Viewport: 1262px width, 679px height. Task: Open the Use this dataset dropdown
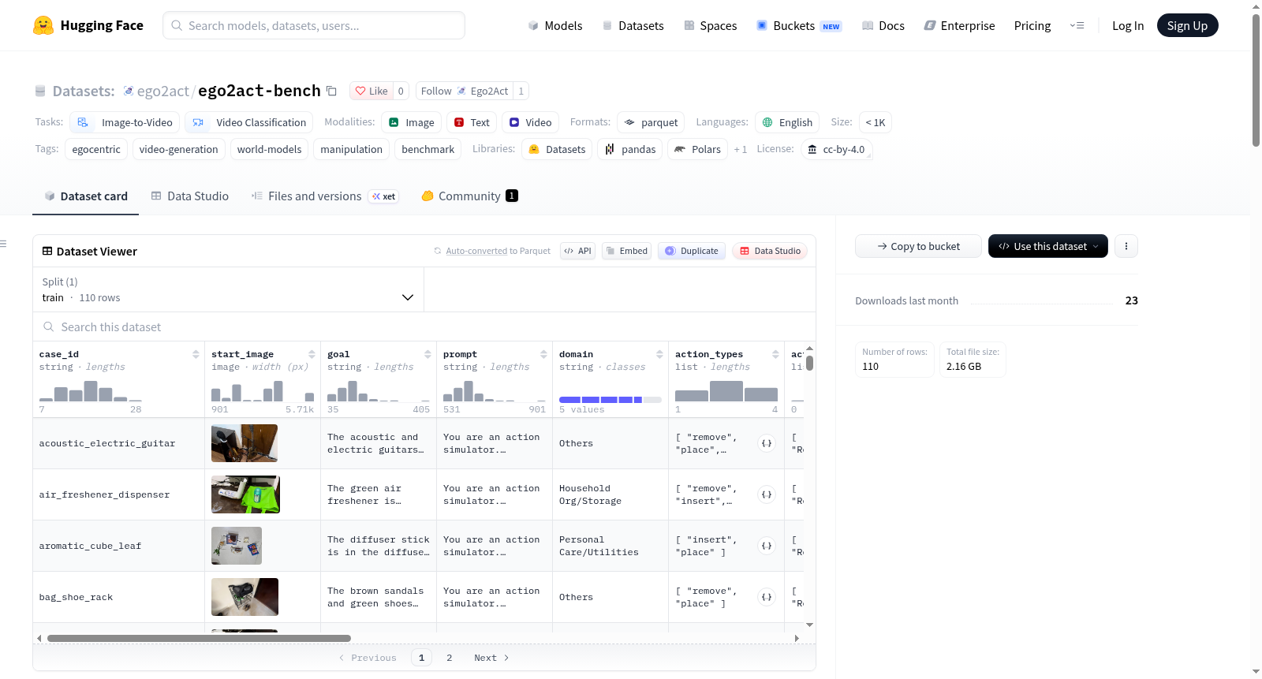1047,246
